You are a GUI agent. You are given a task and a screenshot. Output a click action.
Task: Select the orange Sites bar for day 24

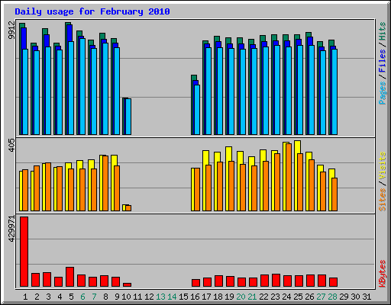coord(289,177)
